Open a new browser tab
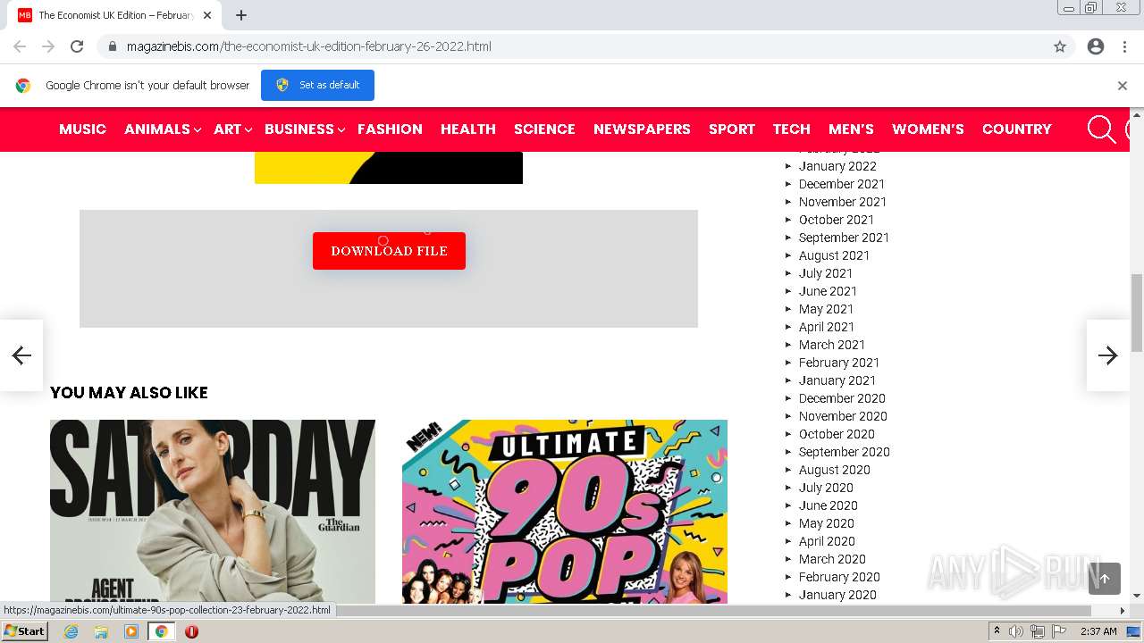 241,15
